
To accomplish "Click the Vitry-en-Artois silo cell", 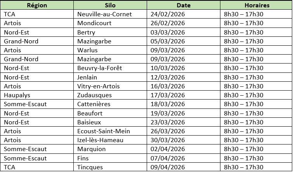I will (x=99, y=86).
